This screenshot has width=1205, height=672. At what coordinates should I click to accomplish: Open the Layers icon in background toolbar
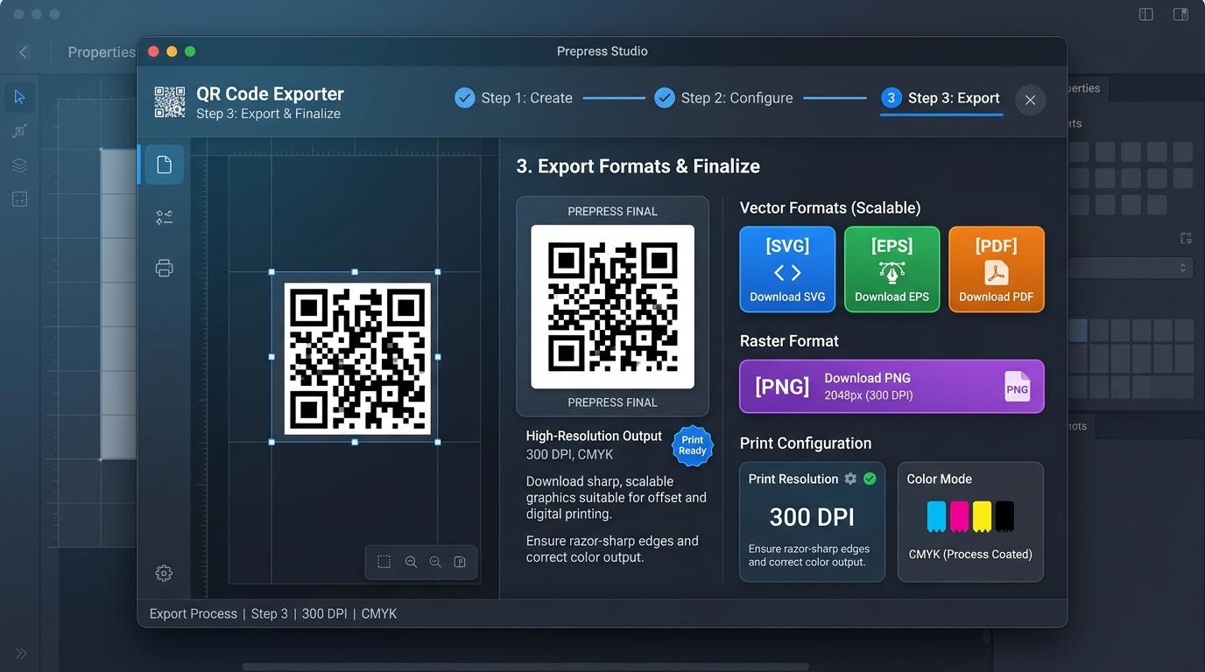point(19,165)
